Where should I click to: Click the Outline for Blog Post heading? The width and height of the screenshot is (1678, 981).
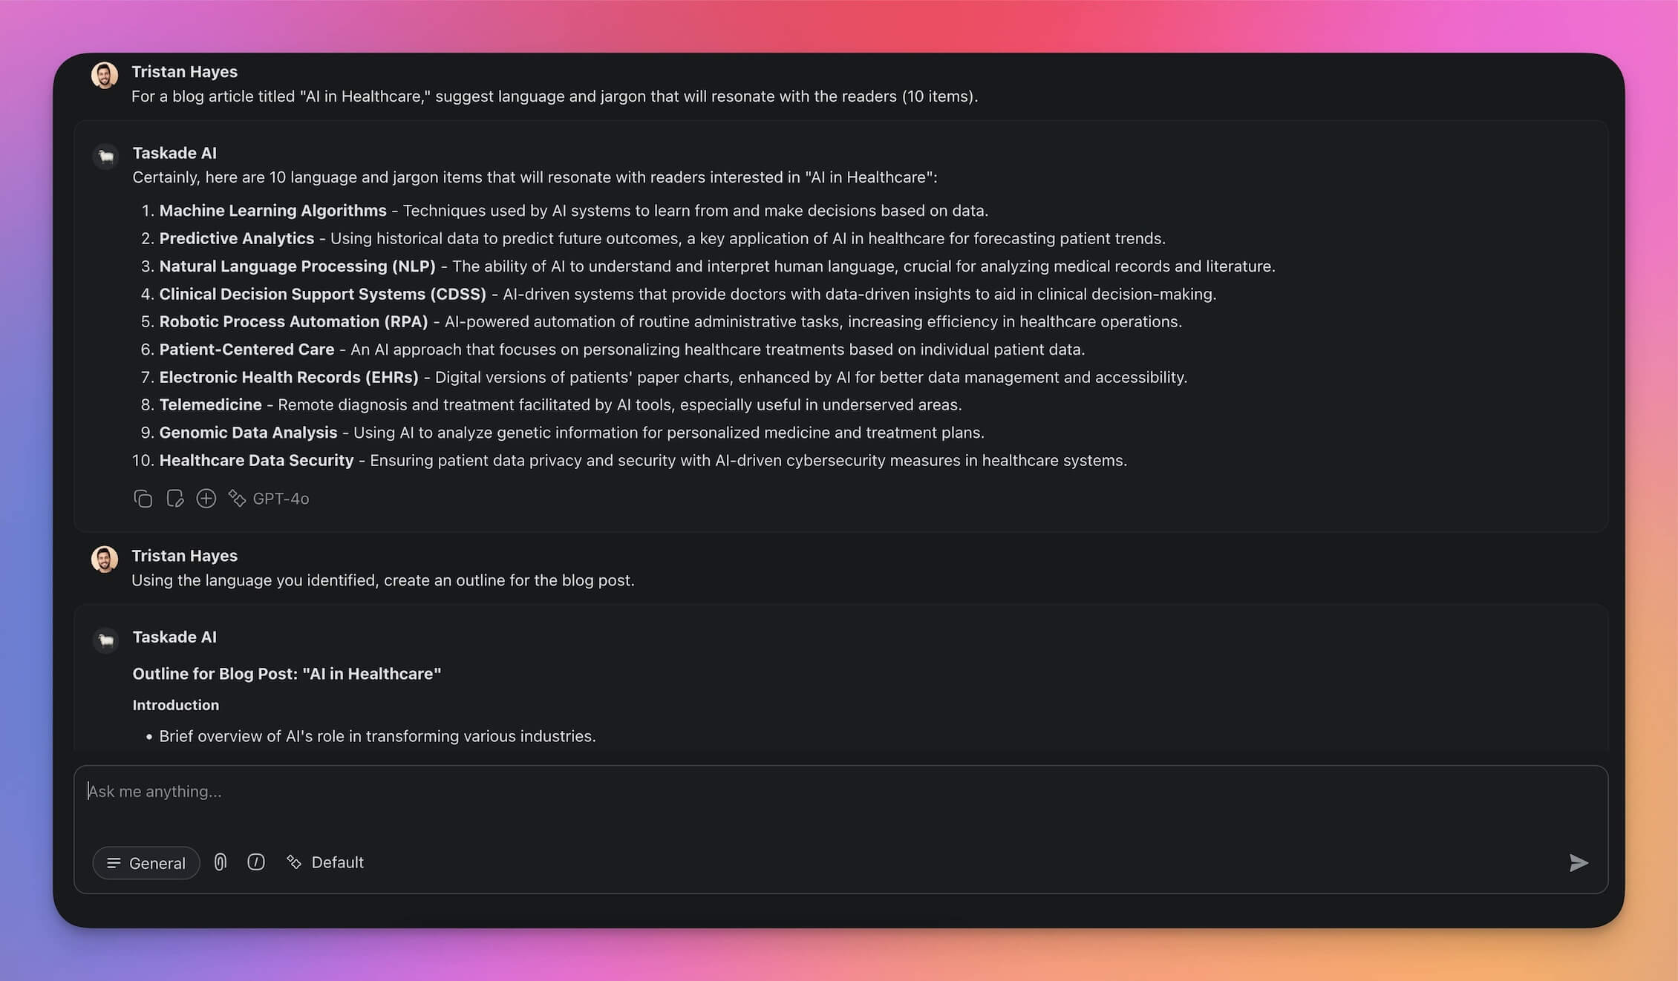[x=287, y=674]
